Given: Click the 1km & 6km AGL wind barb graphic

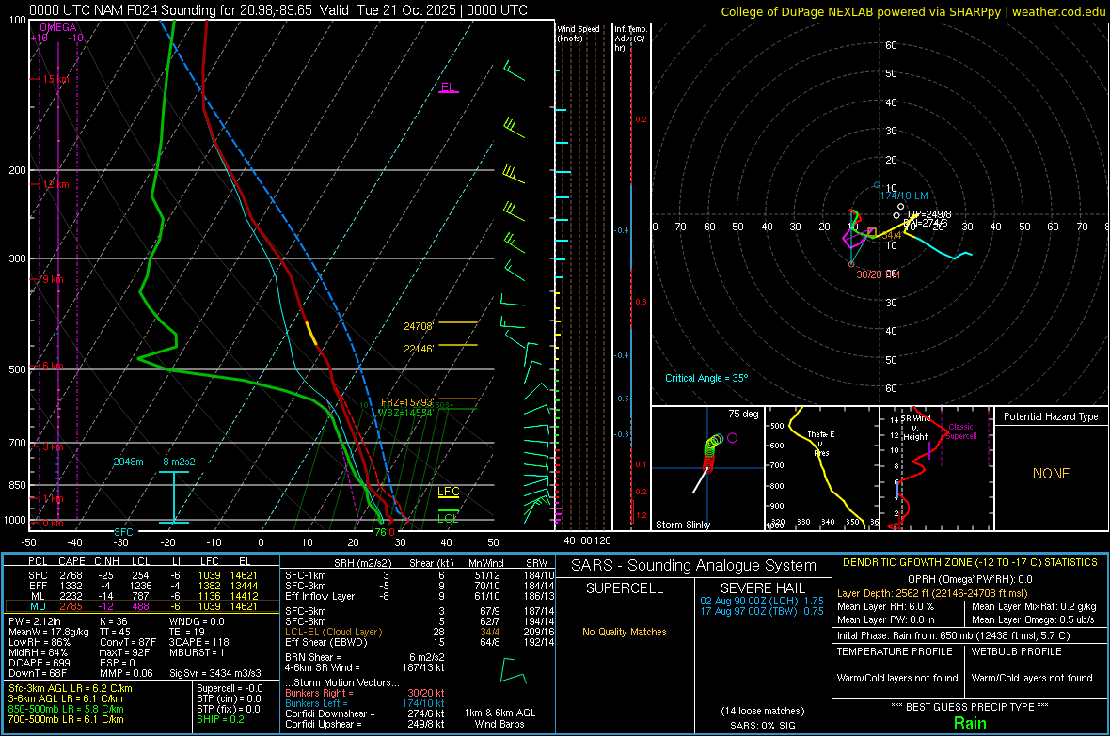Looking at the screenshot, I should point(513,670).
